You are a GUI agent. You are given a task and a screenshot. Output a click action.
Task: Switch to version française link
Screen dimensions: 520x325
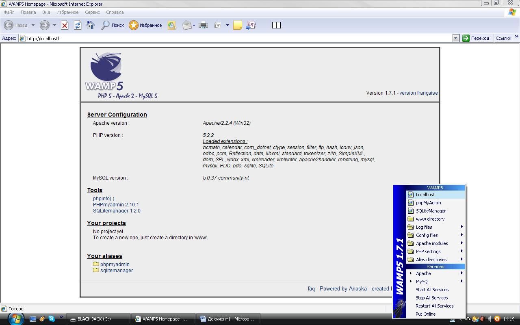pyautogui.click(x=418, y=93)
